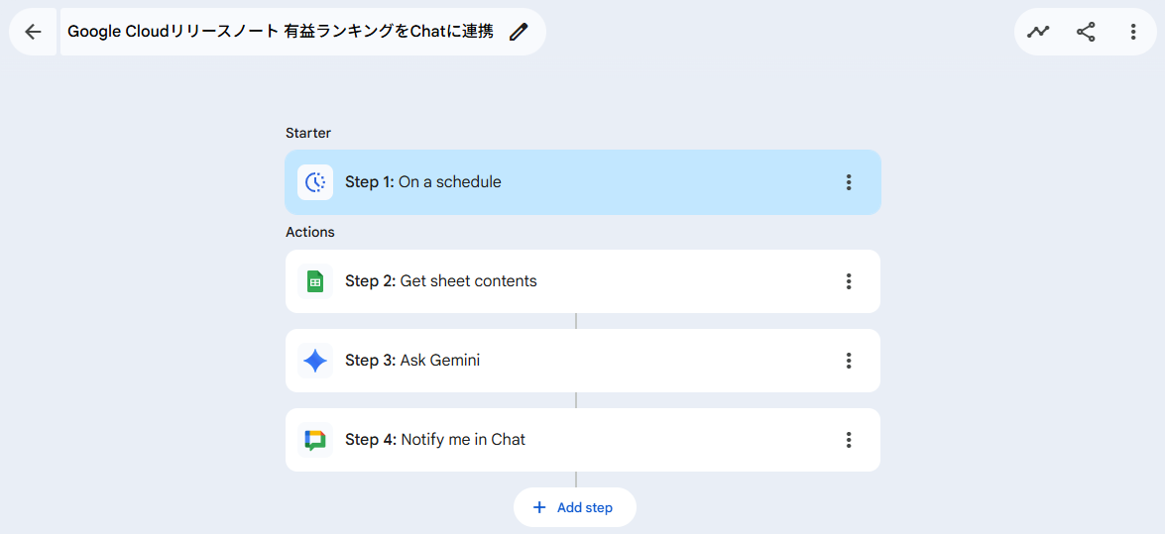Open the activity chart icon
Image resolution: width=1165 pixels, height=534 pixels.
pyautogui.click(x=1038, y=32)
